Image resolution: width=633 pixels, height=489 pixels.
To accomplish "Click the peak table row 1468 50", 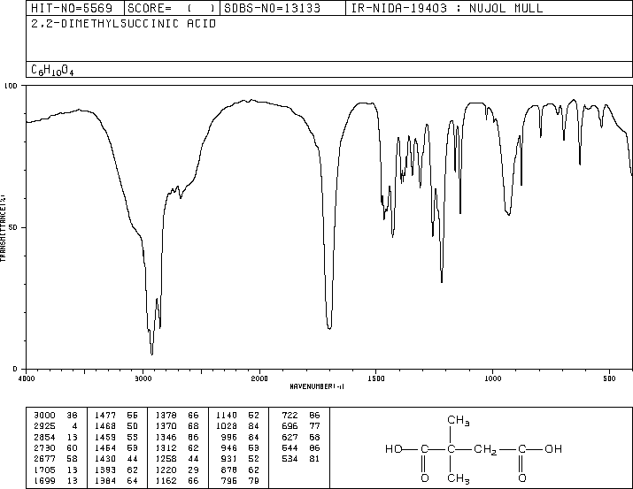I will pos(116,426).
